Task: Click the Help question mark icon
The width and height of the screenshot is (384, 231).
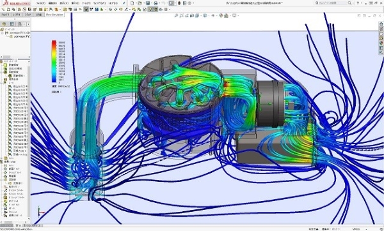Action: pos(358,3)
